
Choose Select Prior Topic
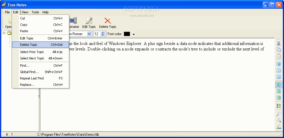click(40, 52)
